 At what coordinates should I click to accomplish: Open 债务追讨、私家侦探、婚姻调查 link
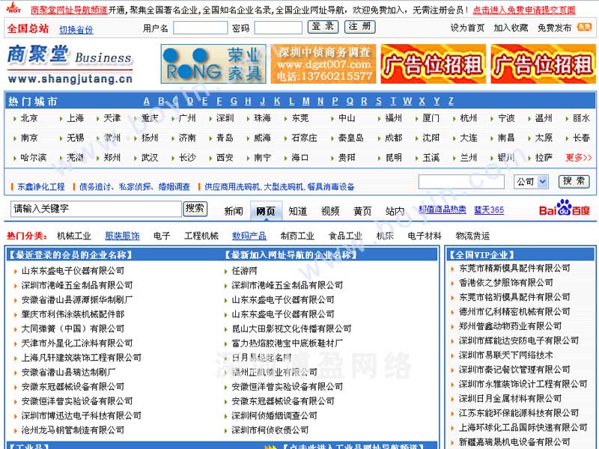(135, 186)
